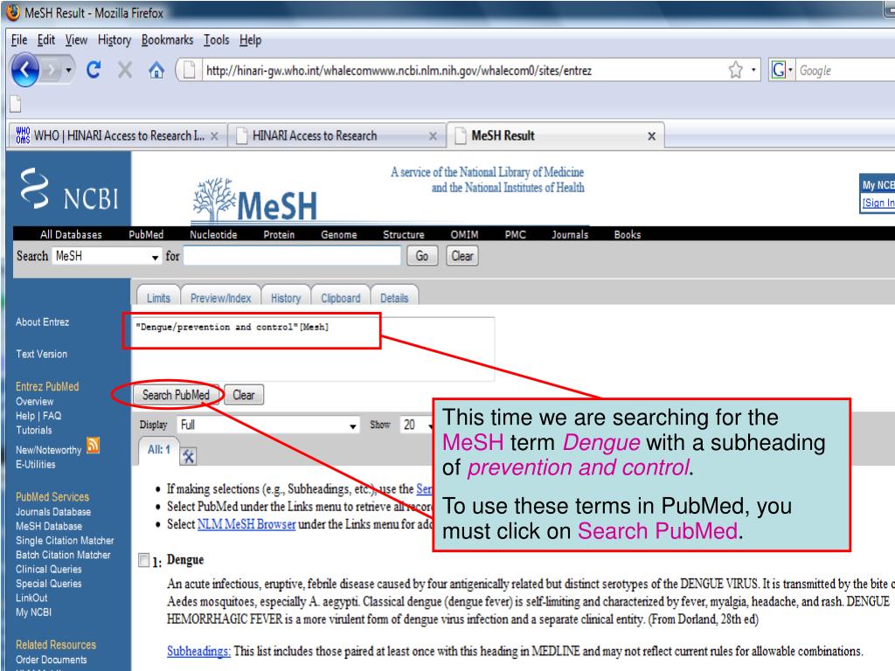Open the URL bar history dropdown
This screenshot has width=895, height=671.
click(x=753, y=70)
